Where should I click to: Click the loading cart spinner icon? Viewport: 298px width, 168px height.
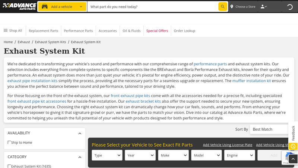(290, 7)
